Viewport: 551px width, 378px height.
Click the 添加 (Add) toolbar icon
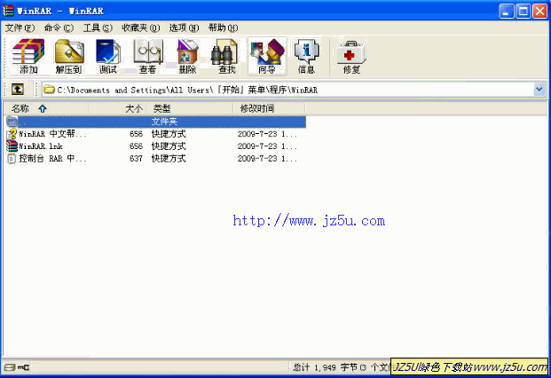(28, 56)
